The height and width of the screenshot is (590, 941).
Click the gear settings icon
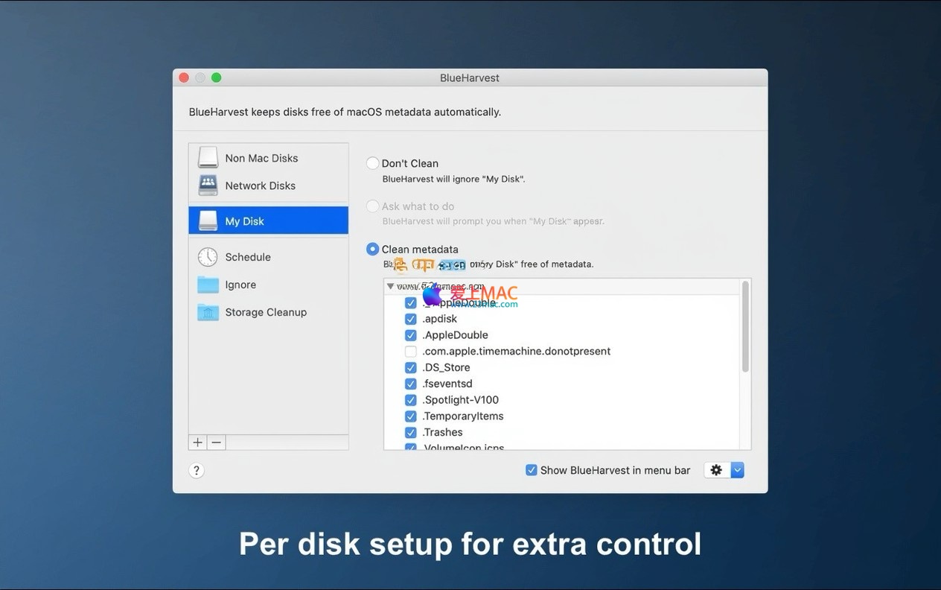click(716, 470)
